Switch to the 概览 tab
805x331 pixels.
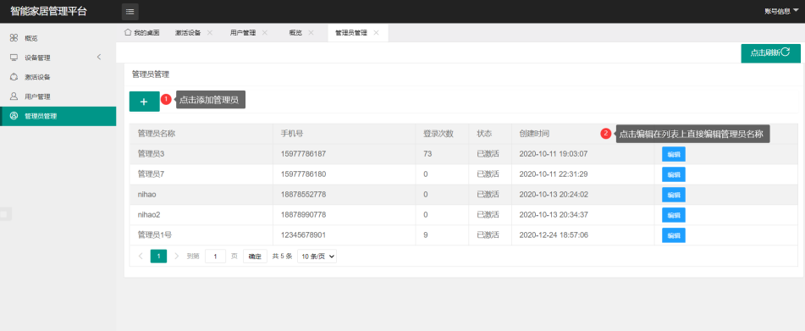pos(295,33)
